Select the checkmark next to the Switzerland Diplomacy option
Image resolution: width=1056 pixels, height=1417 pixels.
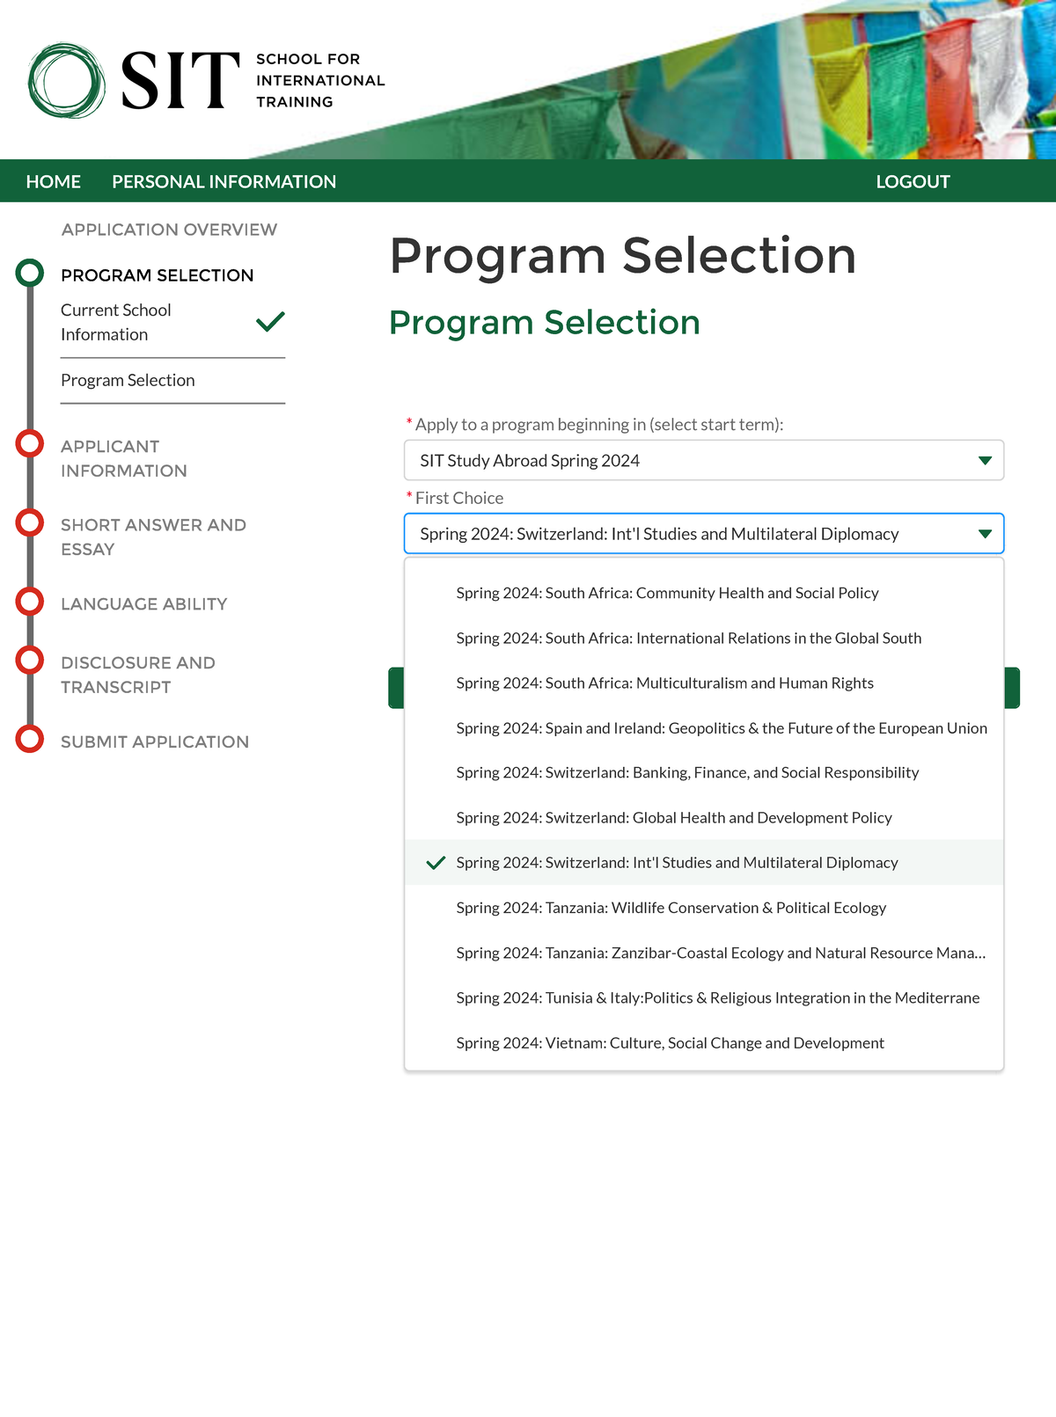[434, 863]
